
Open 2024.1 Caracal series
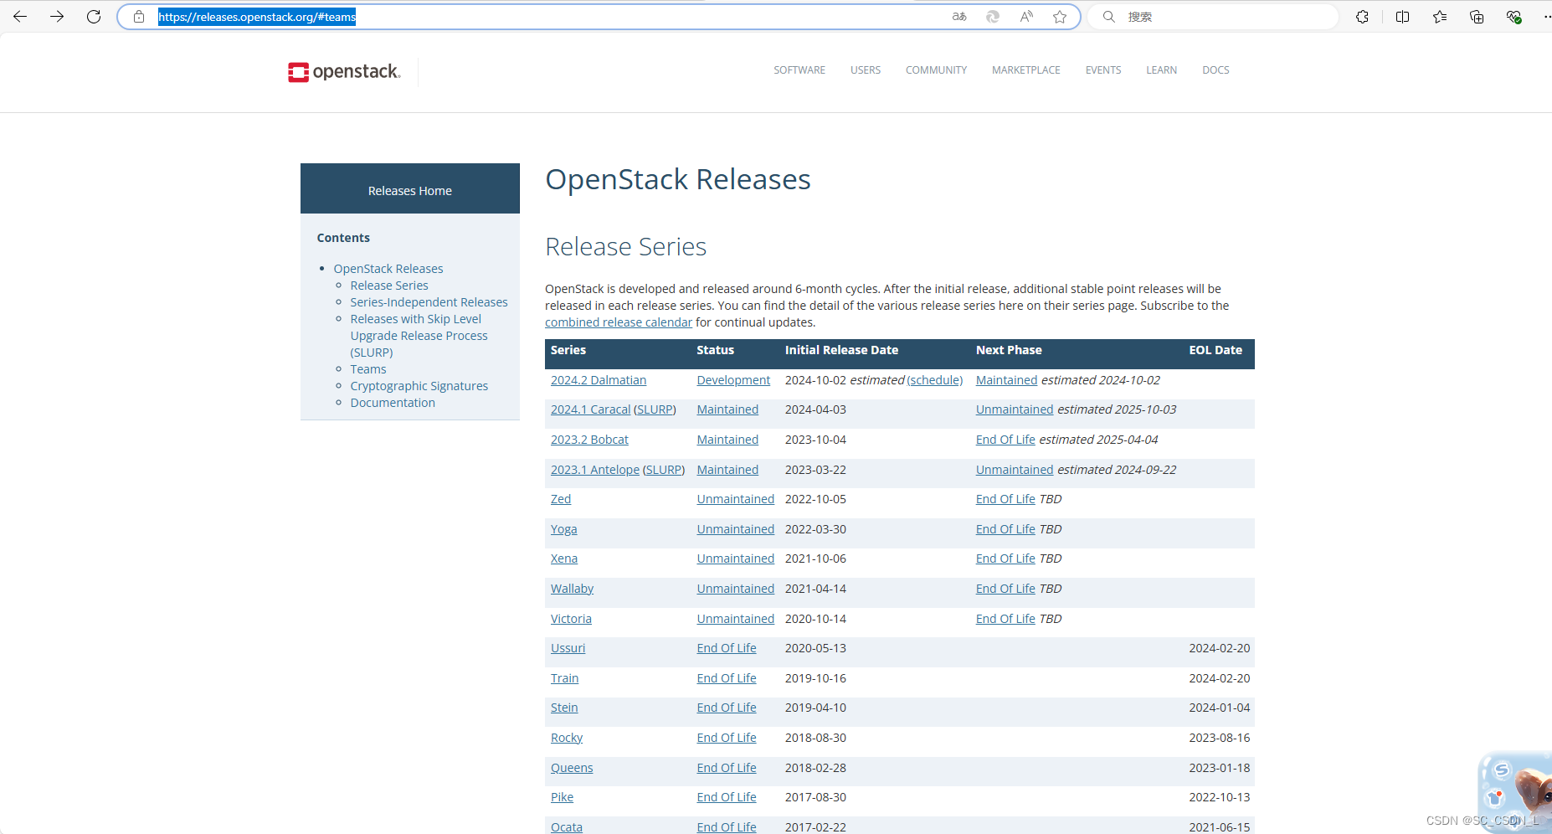(590, 409)
